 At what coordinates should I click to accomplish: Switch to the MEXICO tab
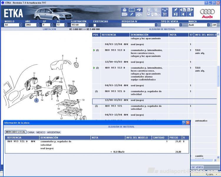tap(41, 132)
